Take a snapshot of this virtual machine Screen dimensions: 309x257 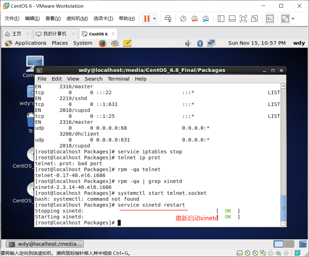(183, 19)
